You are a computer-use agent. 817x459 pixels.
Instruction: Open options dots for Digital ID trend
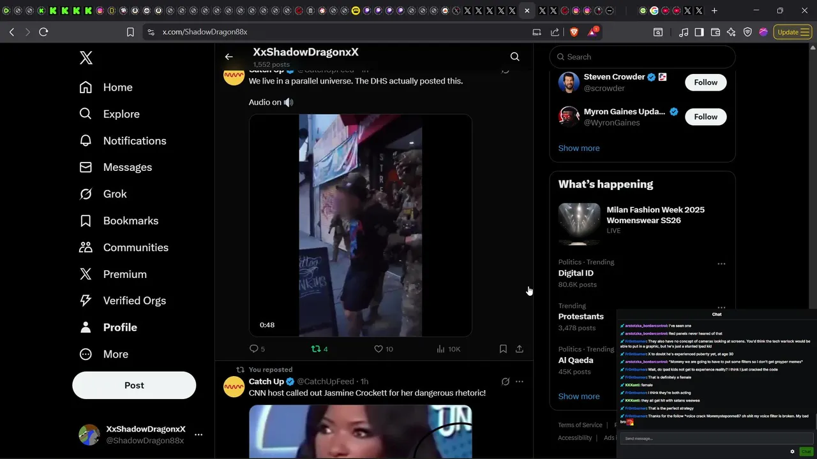tap(721, 264)
